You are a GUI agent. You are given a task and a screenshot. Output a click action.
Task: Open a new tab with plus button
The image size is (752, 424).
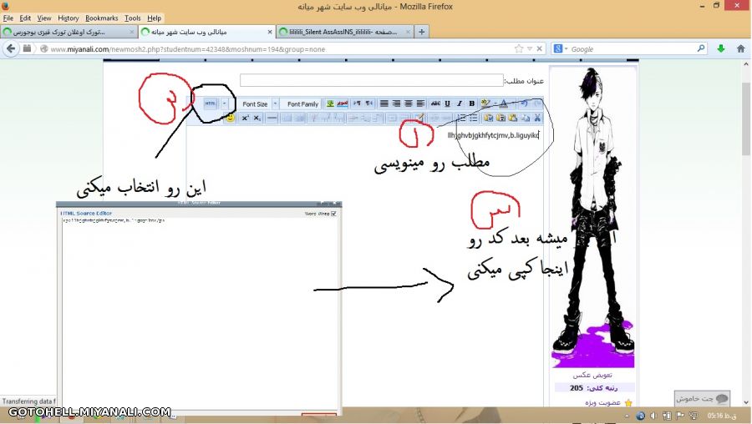[422, 32]
